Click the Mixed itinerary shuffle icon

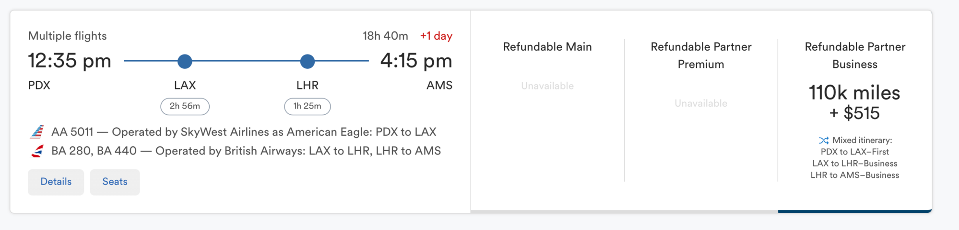tap(823, 141)
